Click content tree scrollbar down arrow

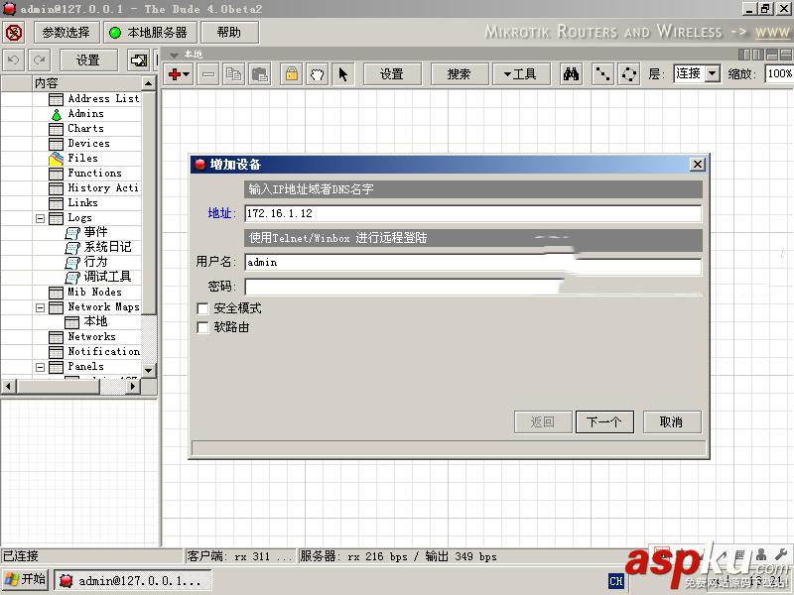pos(148,371)
